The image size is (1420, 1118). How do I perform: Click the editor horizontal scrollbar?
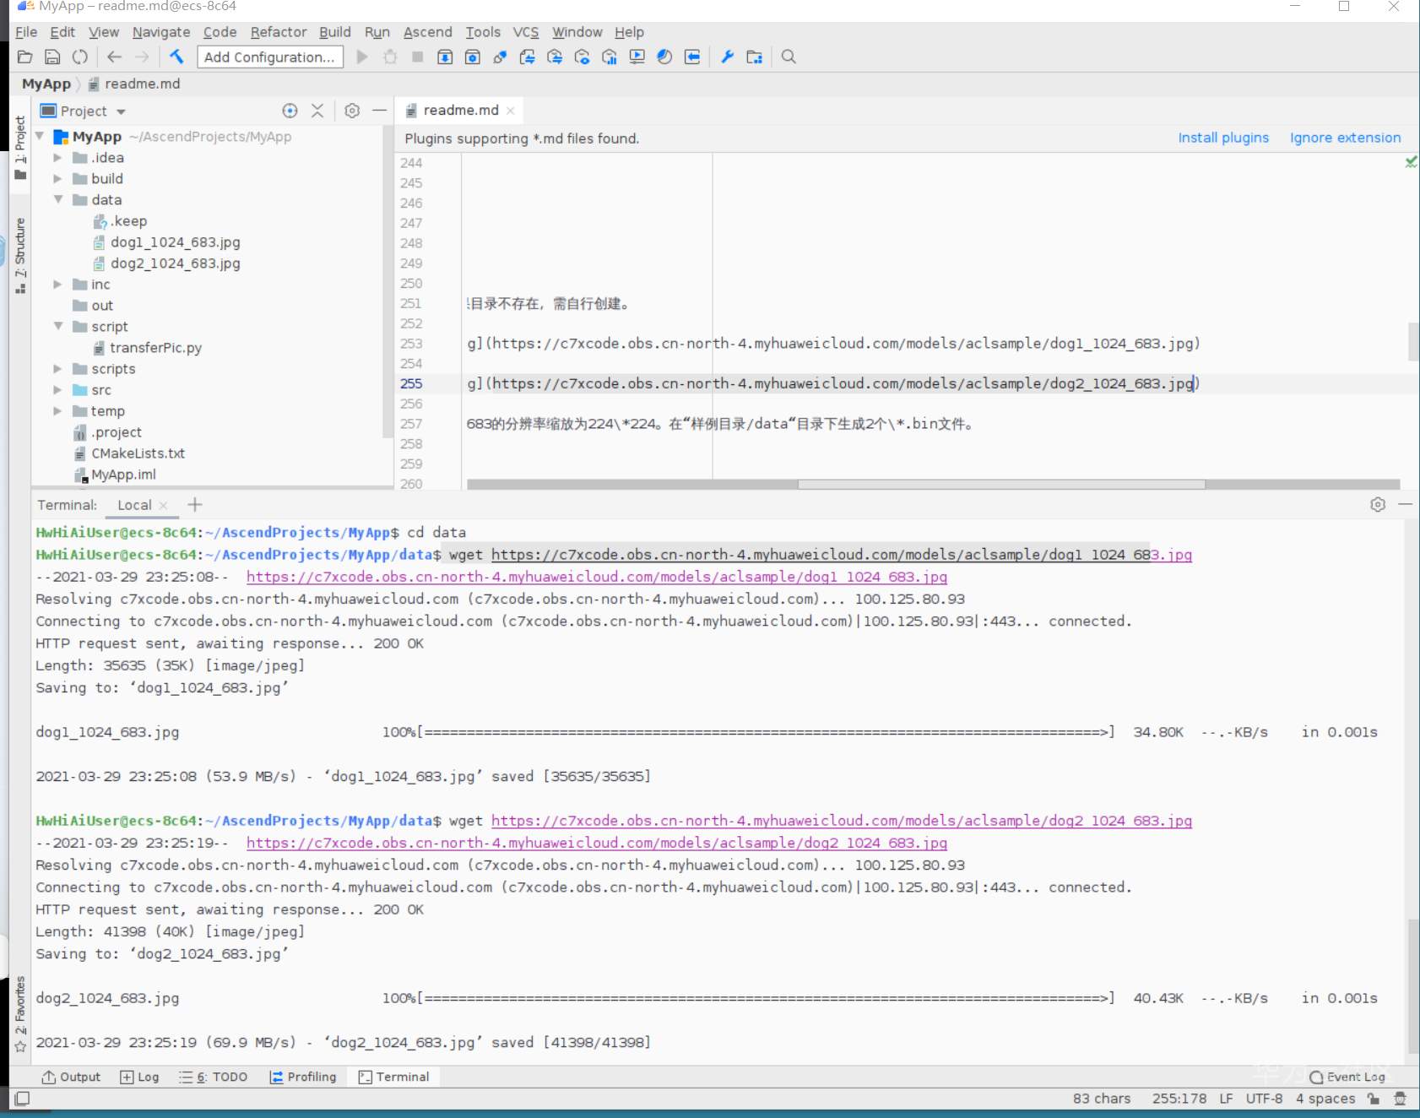coord(1001,485)
